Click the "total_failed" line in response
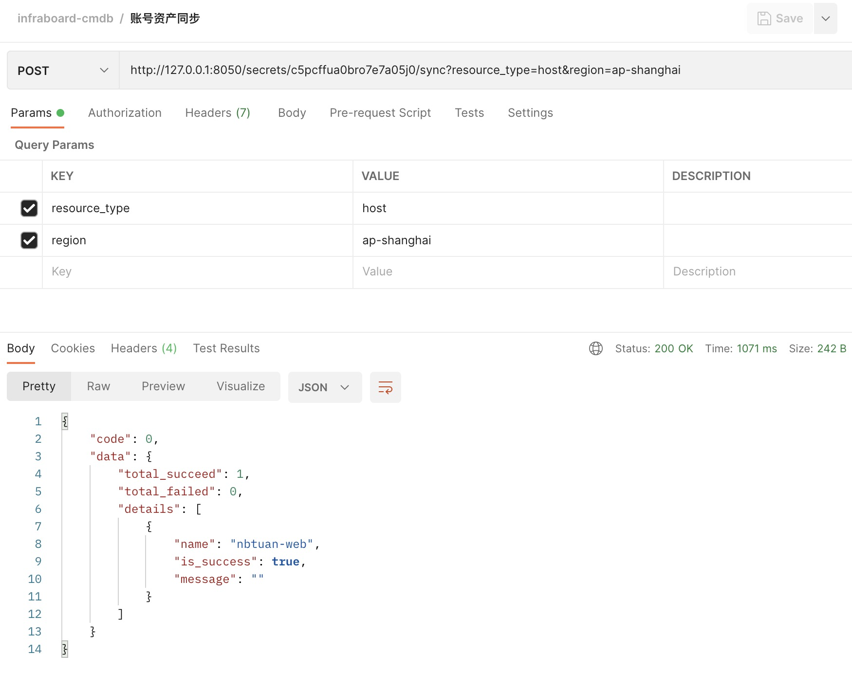852x689 pixels. [x=180, y=491]
